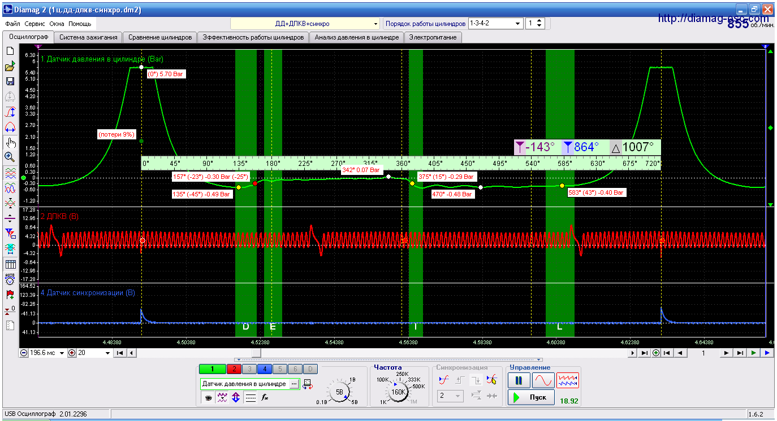Switch to Анализ давления в цилиндре tab
The image size is (777, 421).
point(357,37)
